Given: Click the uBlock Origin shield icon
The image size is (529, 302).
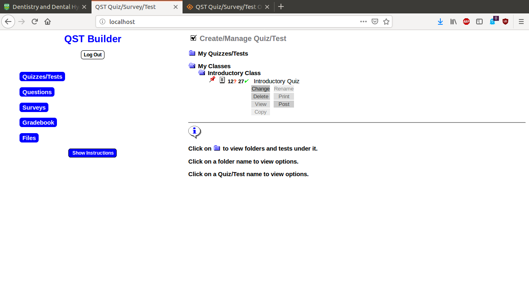Looking at the screenshot, I should click(505, 22).
